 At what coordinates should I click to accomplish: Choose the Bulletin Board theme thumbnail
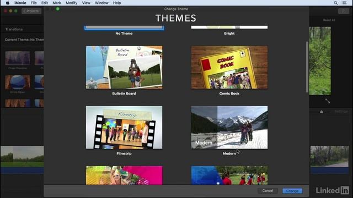pos(124,67)
